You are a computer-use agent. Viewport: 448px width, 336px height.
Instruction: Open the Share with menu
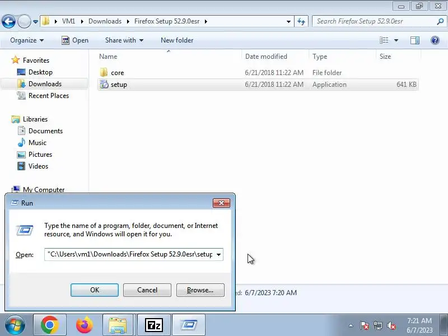coord(124,40)
